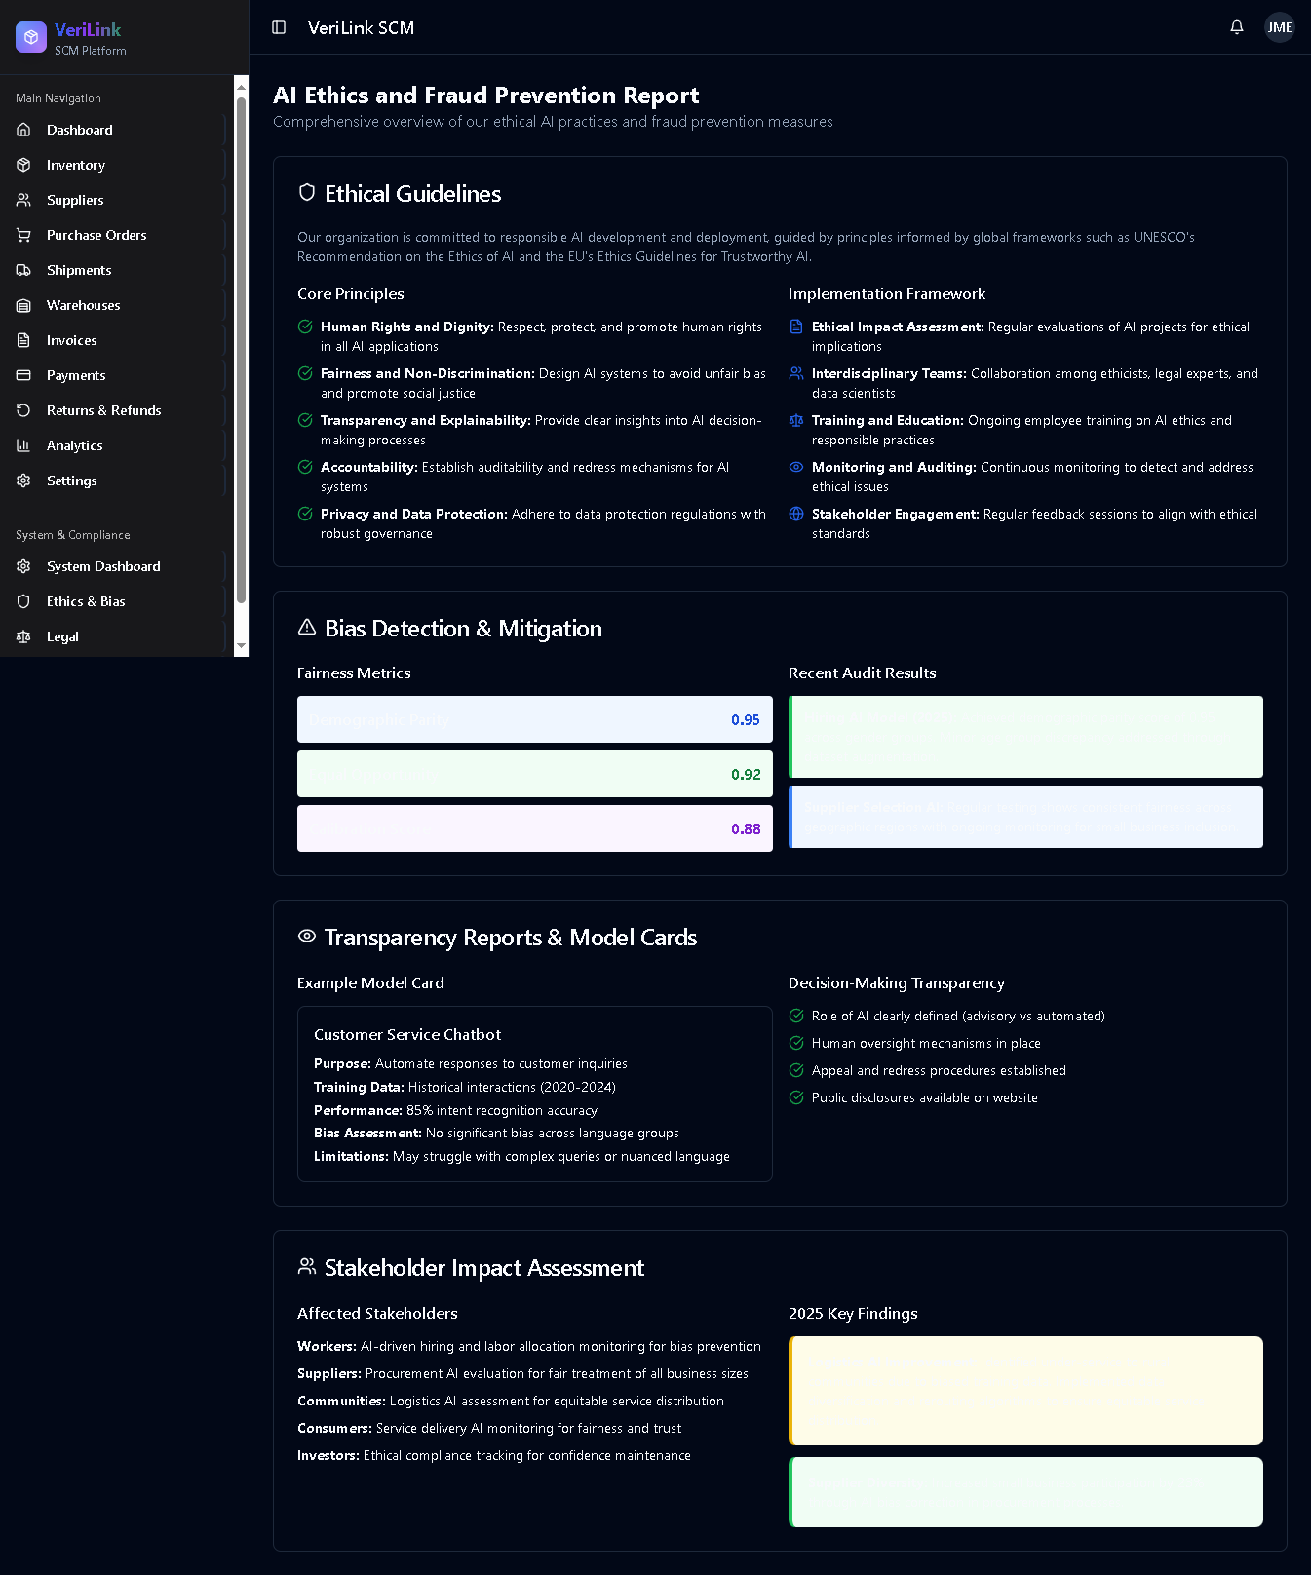This screenshot has height=1577, width=1311.
Task: Click the "Recent Audit Results" subheading
Action: coord(862,673)
